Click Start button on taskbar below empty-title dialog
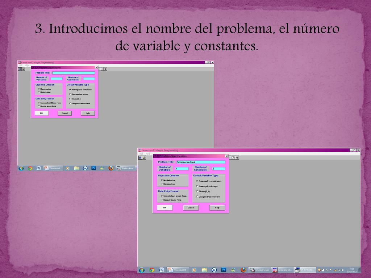 pyautogui.click(x=21, y=168)
